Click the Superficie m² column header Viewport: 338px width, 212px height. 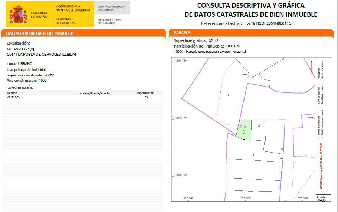point(145,93)
